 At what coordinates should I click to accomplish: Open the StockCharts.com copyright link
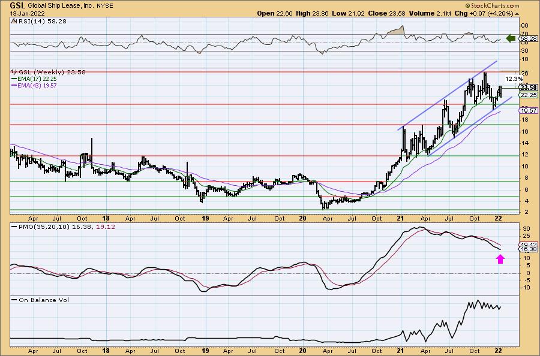pyautogui.click(x=492, y=5)
